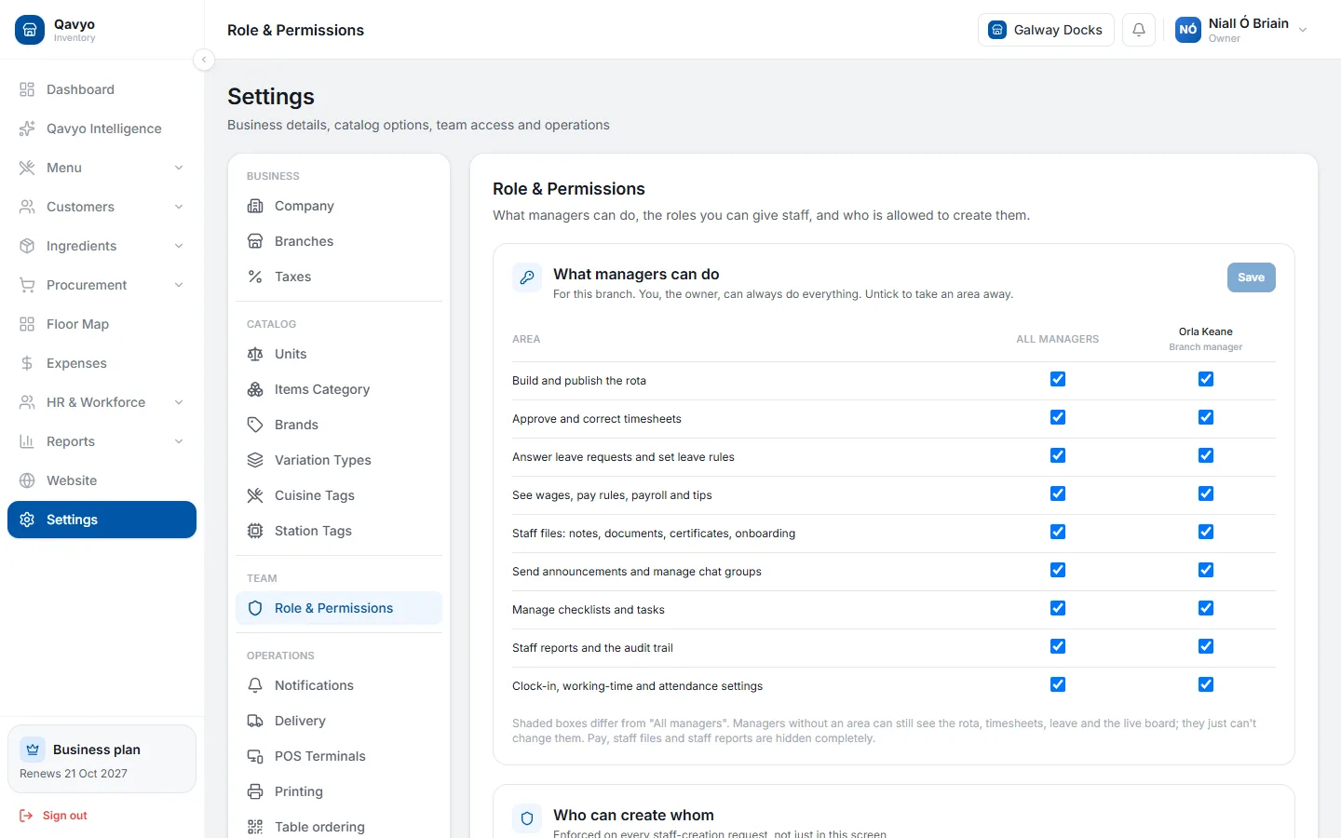Open Role & Permissions settings tab
The height and width of the screenshot is (838, 1341).
[x=339, y=608]
